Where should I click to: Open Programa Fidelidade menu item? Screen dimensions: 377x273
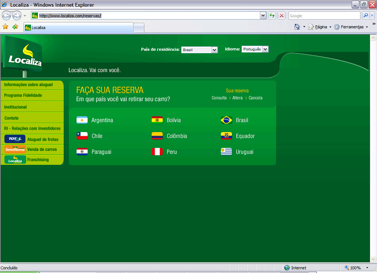[32, 95]
